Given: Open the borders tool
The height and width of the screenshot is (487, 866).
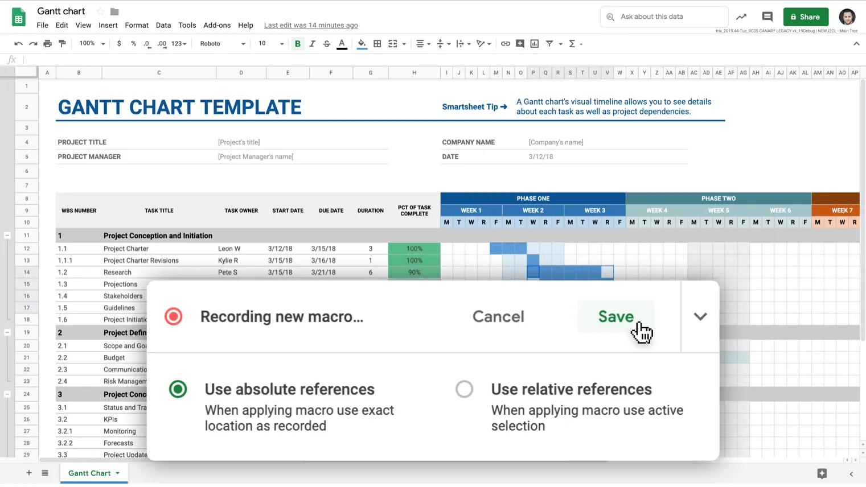Looking at the screenshot, I should click(377, 44).
